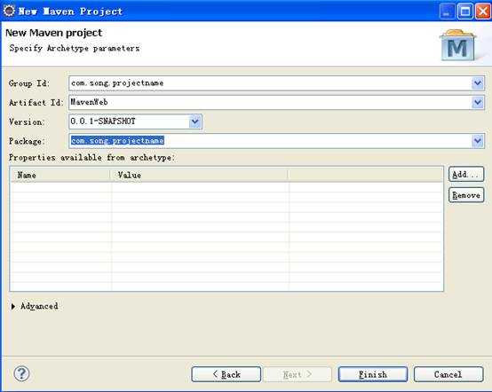Click Finish to create the project
Image resolution: width=492 pixels, height=392 pixels.
click(x=373, y=374)
